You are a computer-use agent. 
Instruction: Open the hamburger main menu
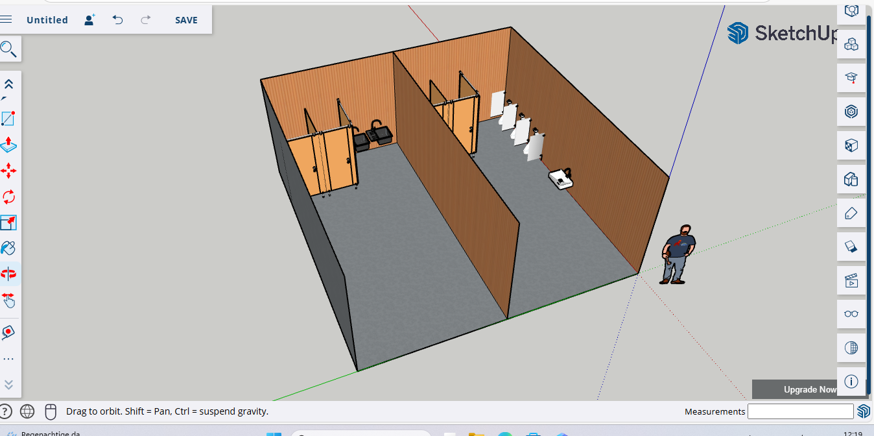tap(6, 19)
